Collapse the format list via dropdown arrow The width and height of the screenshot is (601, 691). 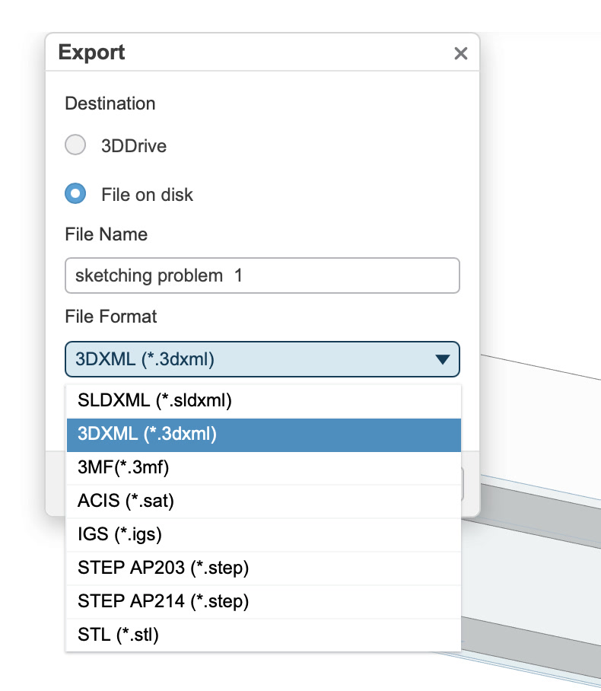coord(442,359)
